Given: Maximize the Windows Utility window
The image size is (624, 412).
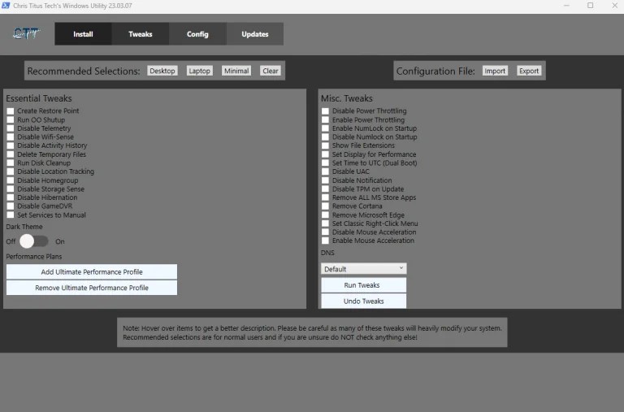Looking at the screenshot, I should coord(591,6).
